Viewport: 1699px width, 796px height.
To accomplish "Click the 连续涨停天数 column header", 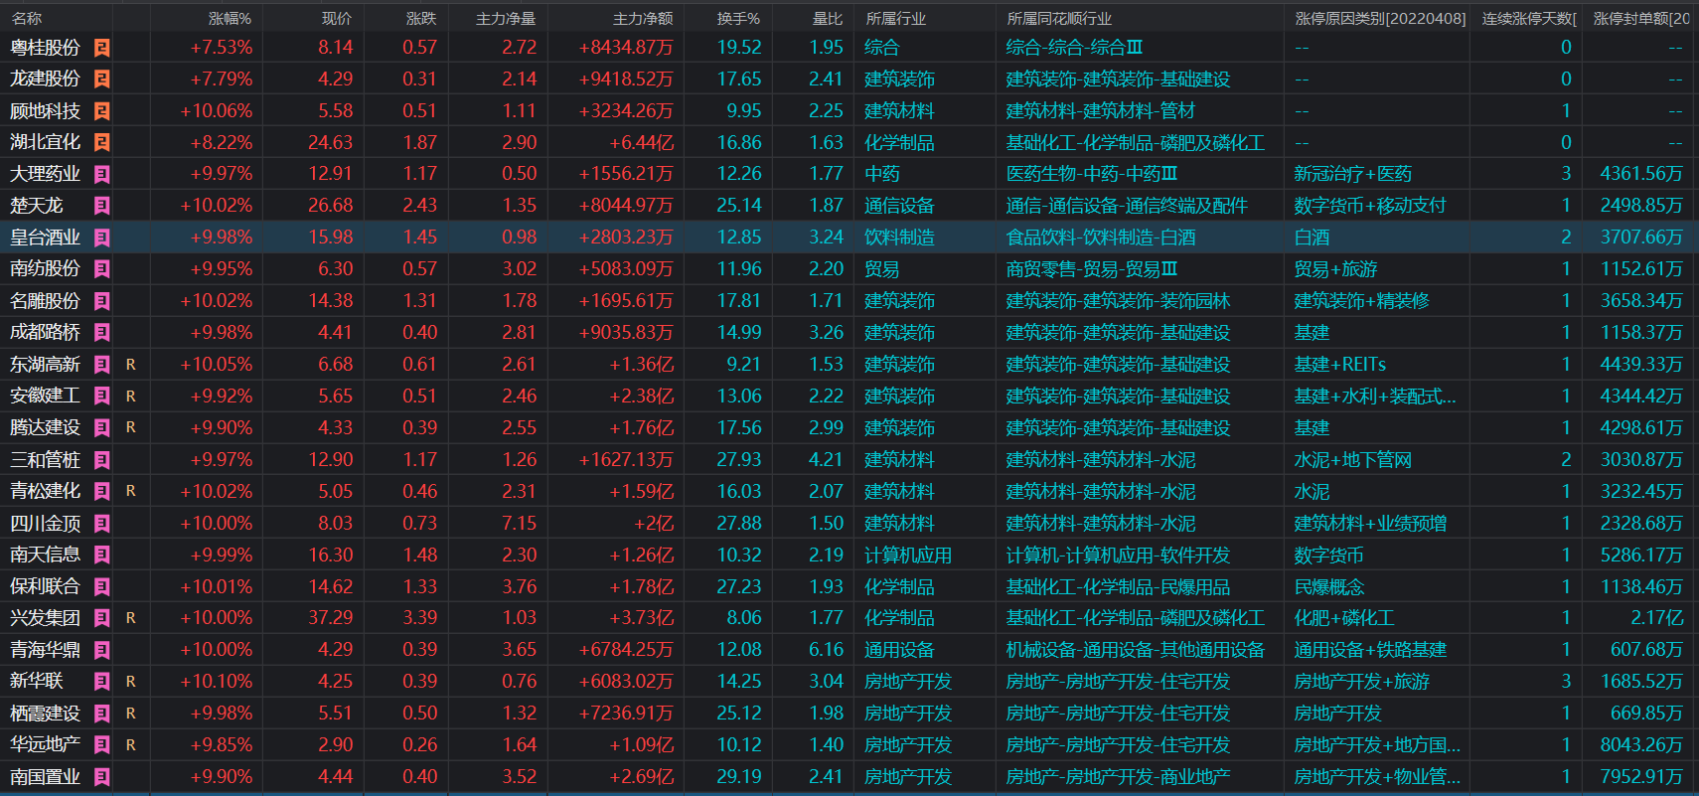I will [1529, 19].
